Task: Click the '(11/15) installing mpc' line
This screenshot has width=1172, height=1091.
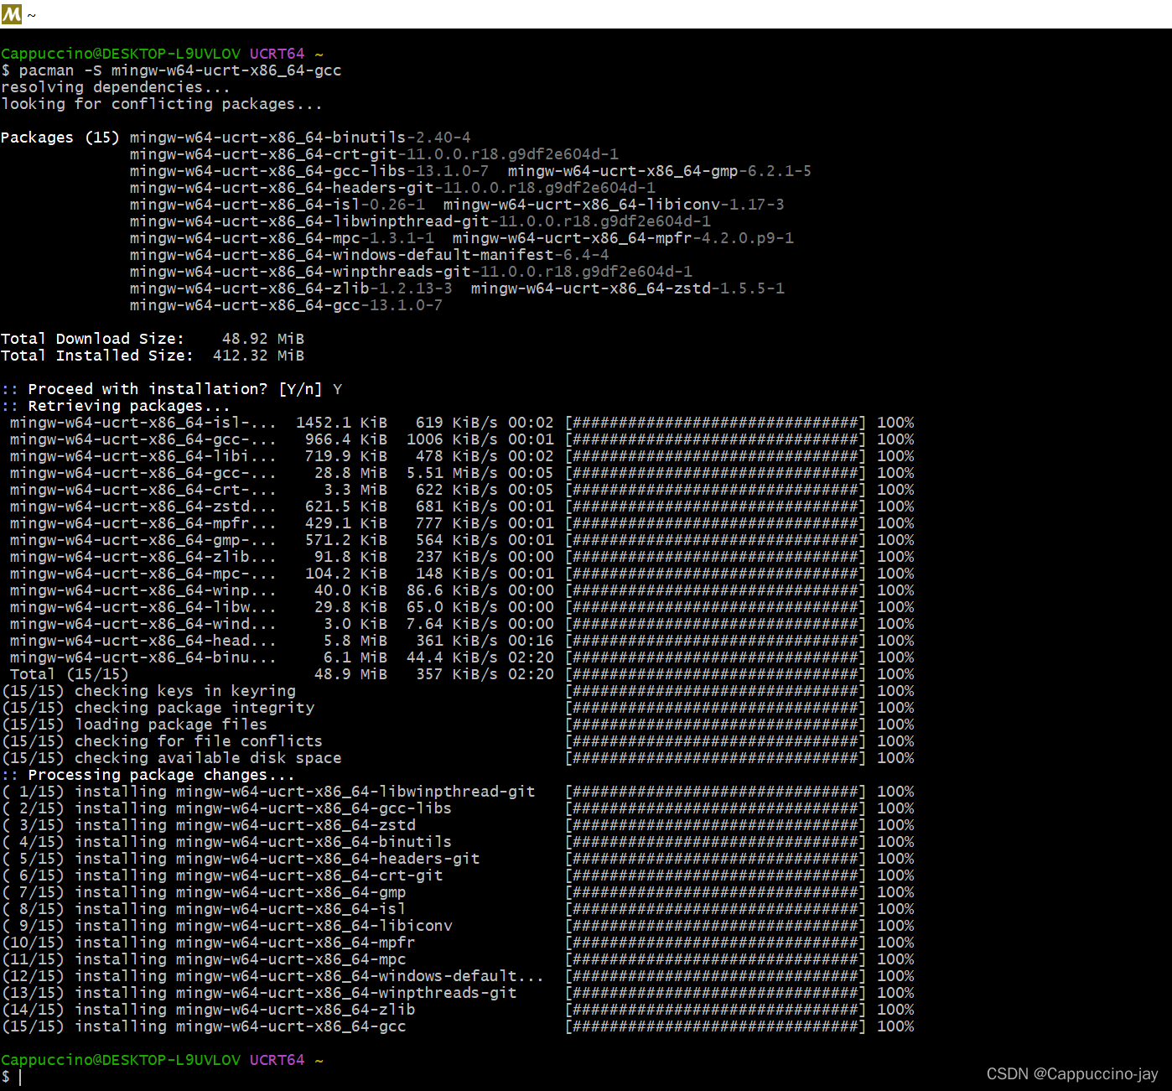Action: [204, 959]
